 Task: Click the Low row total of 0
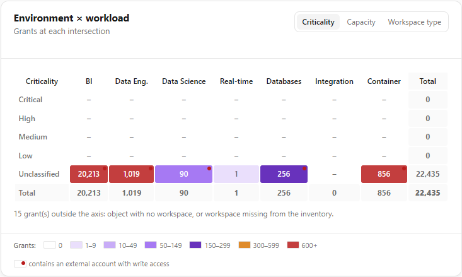427,156
